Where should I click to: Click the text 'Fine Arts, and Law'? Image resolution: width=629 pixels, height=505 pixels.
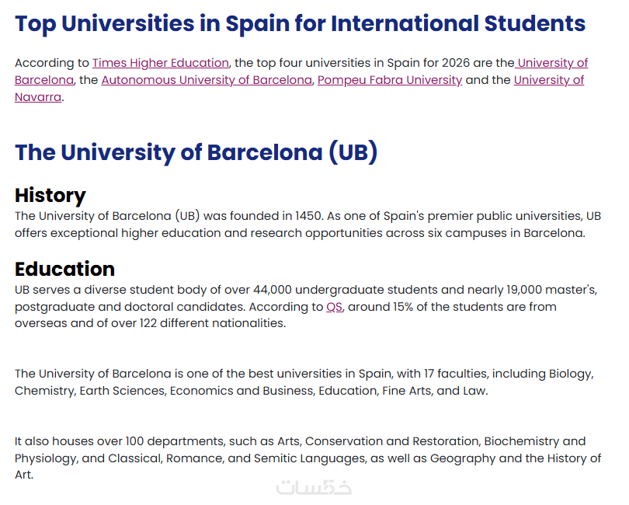(434, 391)
